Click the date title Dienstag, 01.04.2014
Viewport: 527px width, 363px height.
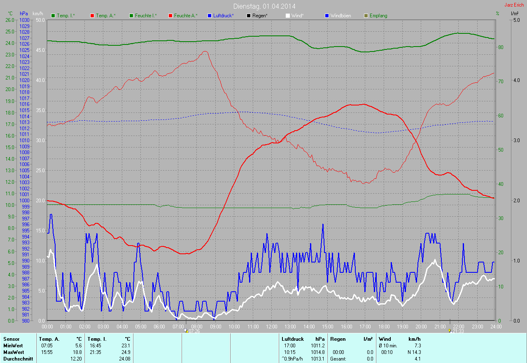pyautogui.click(x=264, y=6)
